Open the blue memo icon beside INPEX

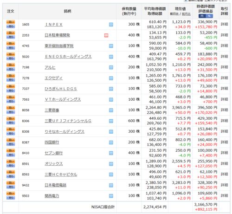click(111, 25)
